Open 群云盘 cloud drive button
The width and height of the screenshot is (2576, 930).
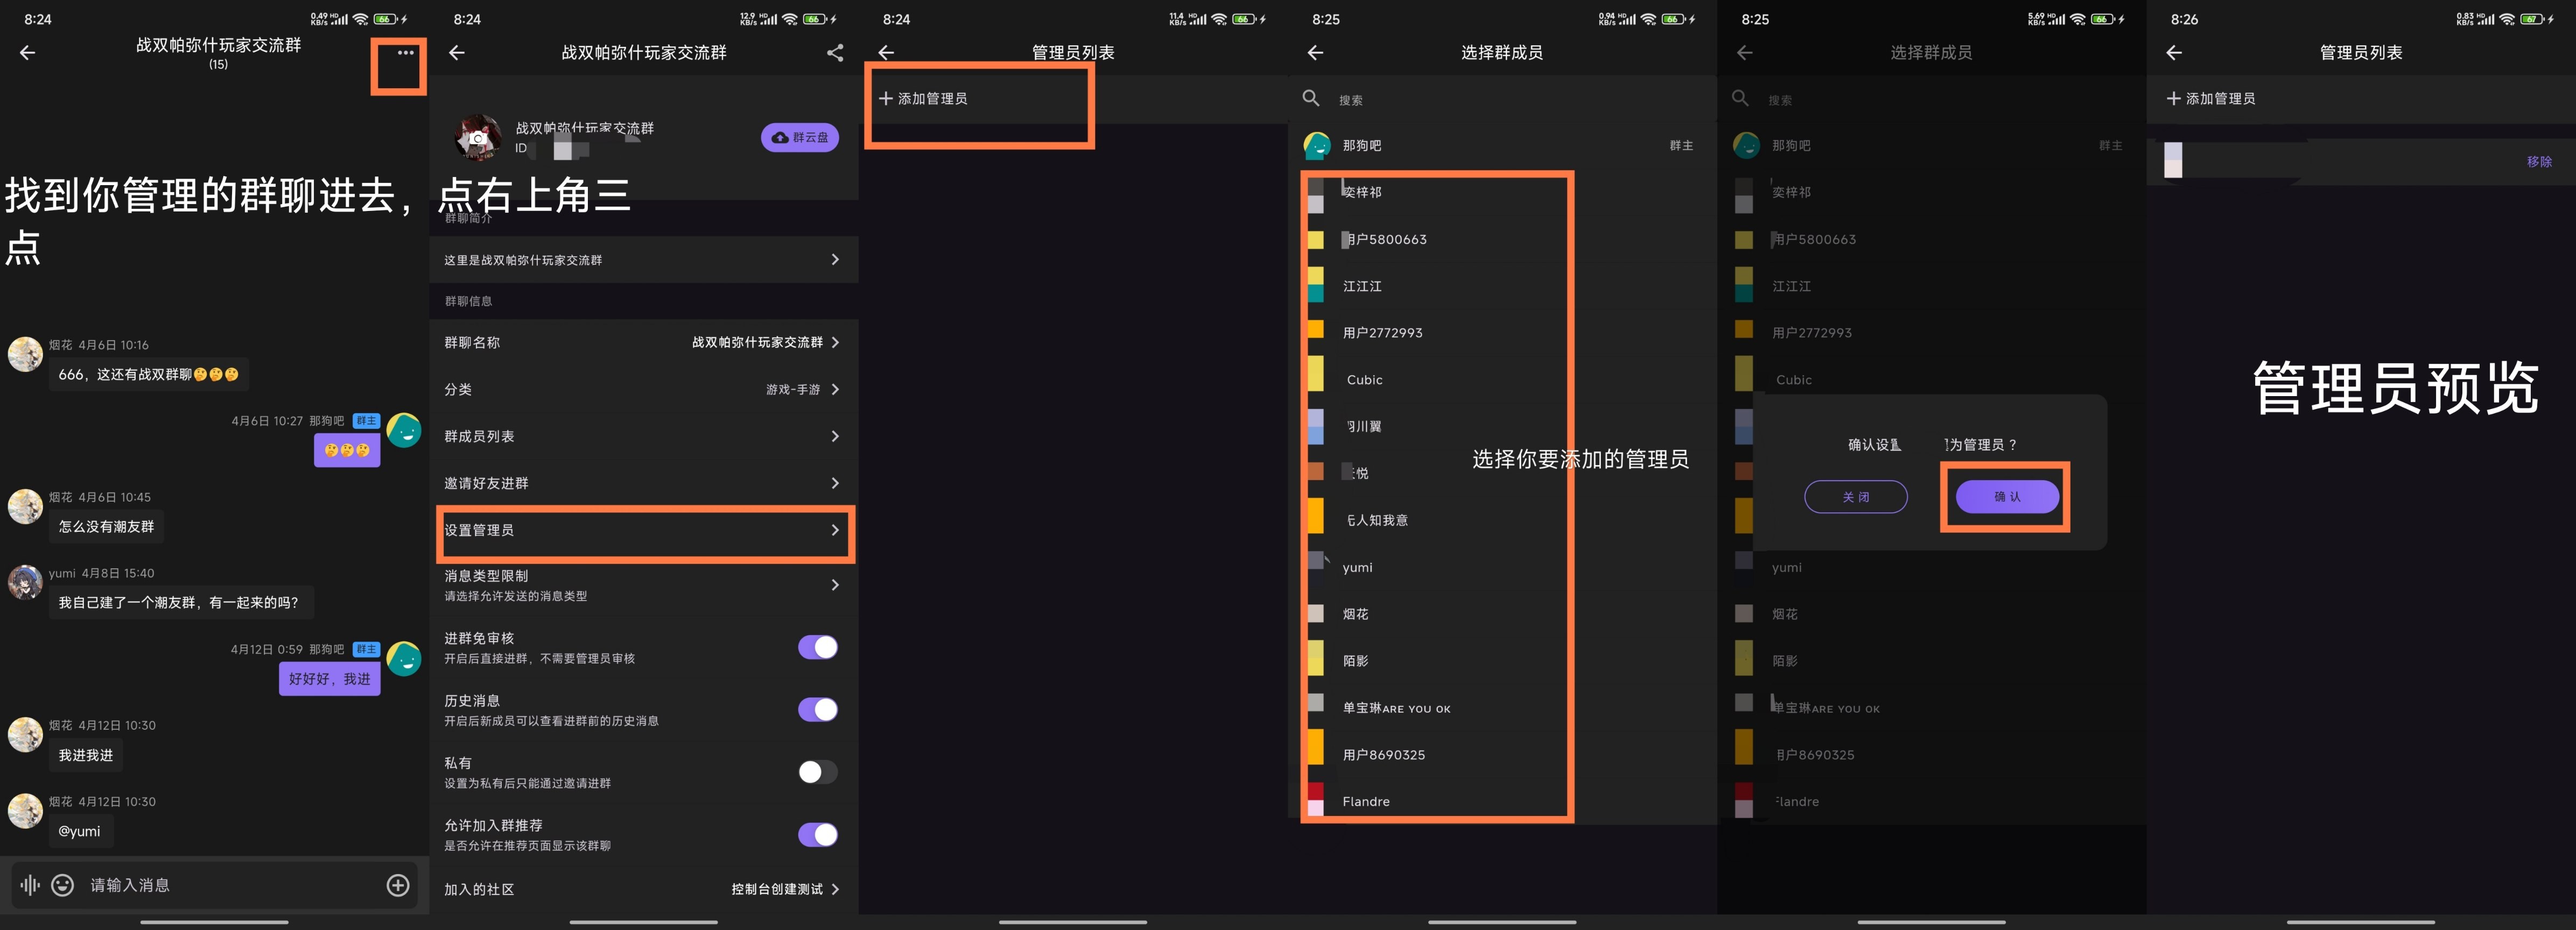(800, 138)
